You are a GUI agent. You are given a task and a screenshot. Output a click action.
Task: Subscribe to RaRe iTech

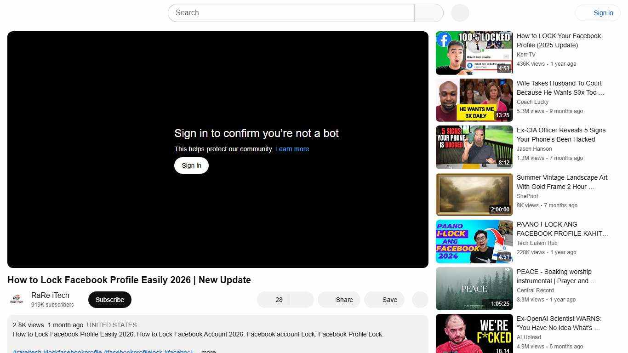(x=109, y=299)
